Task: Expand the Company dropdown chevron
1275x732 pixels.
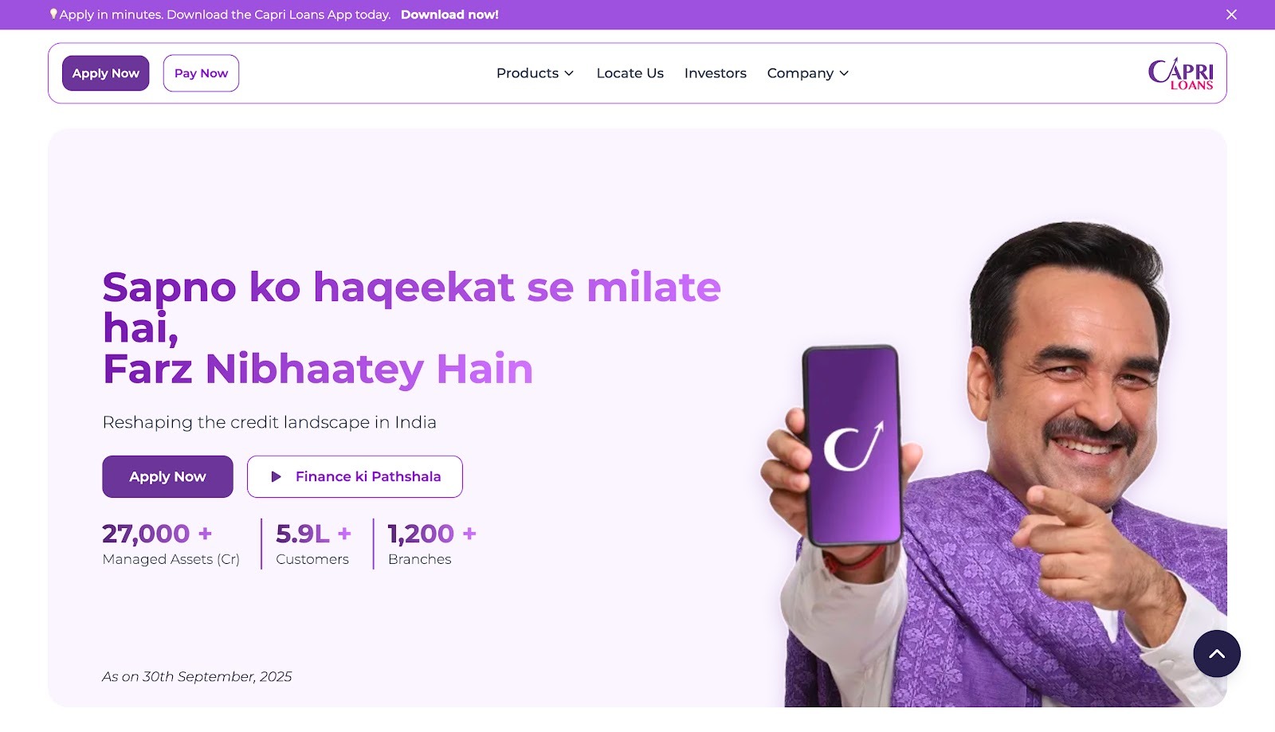Action: click(x=844, y=73)
